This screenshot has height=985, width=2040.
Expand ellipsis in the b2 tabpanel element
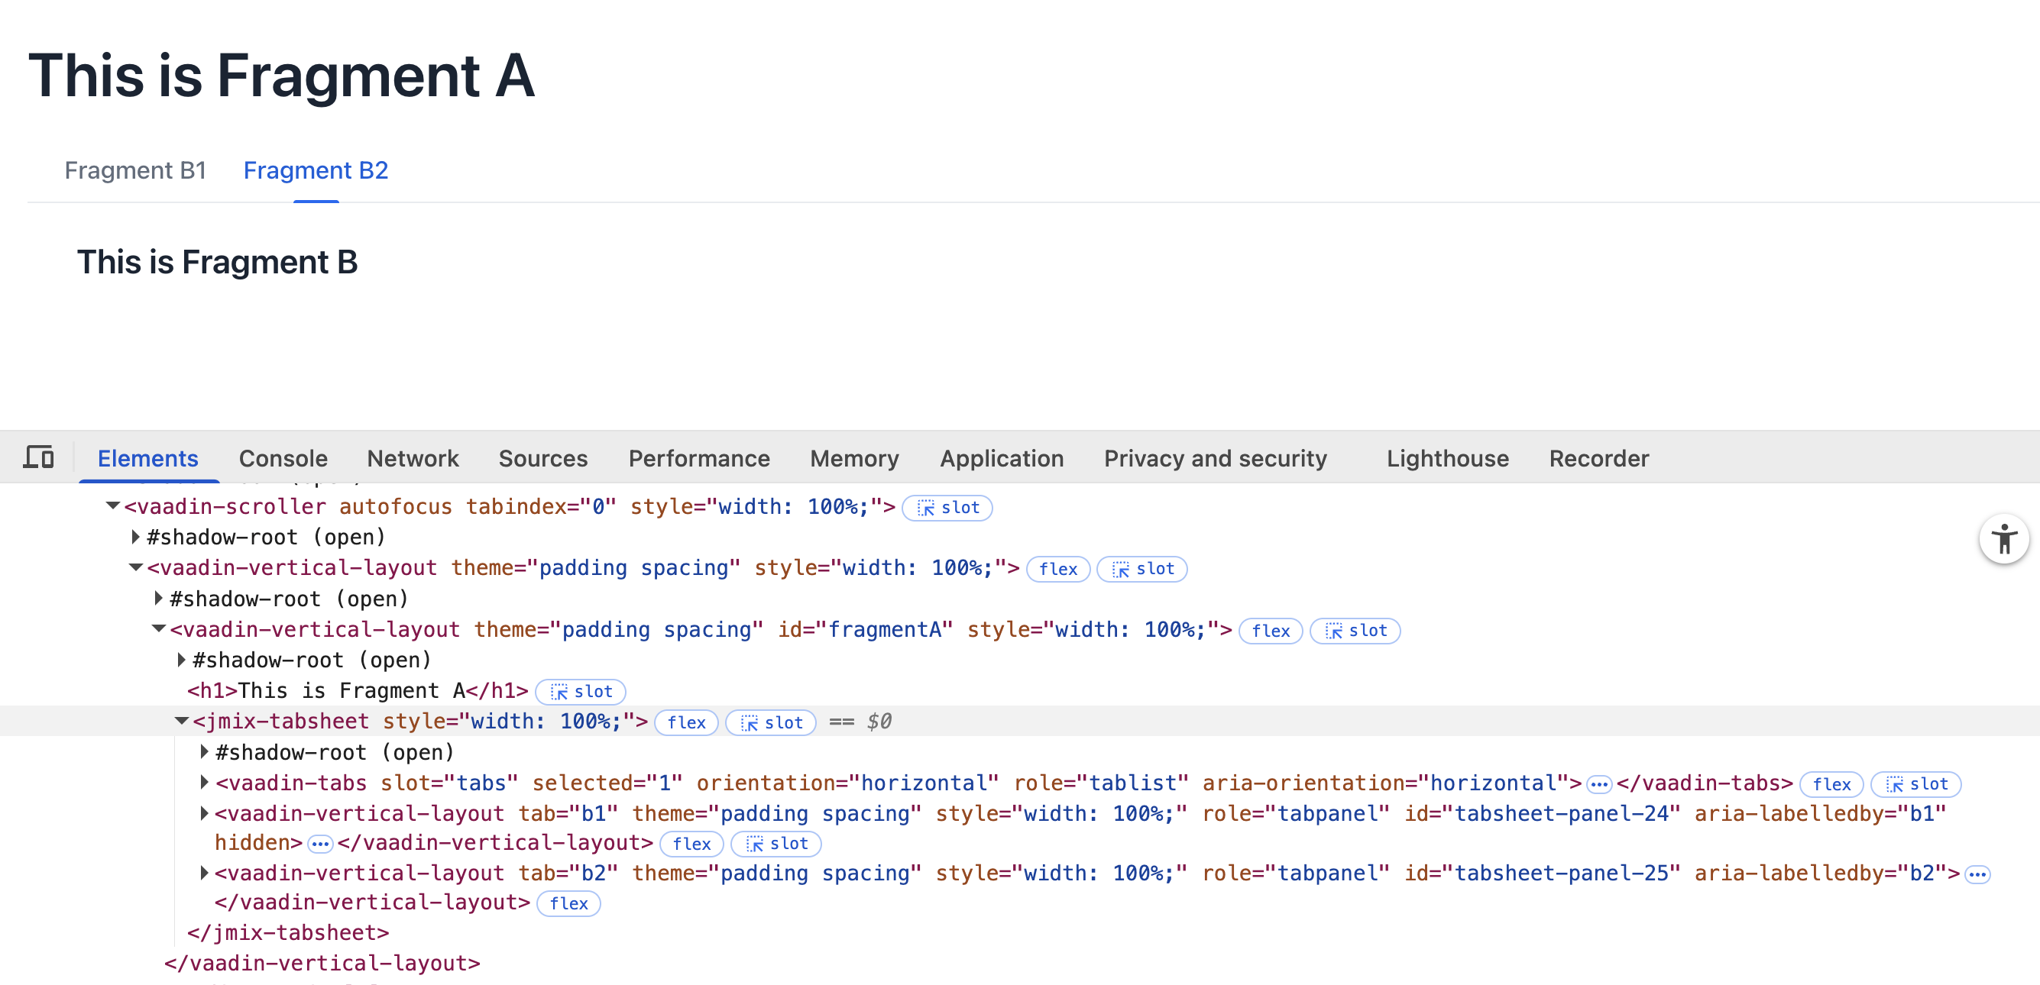coord(1977,874)
